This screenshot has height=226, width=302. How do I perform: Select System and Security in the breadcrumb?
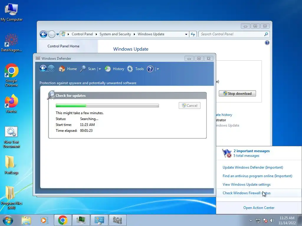[115, 34]
